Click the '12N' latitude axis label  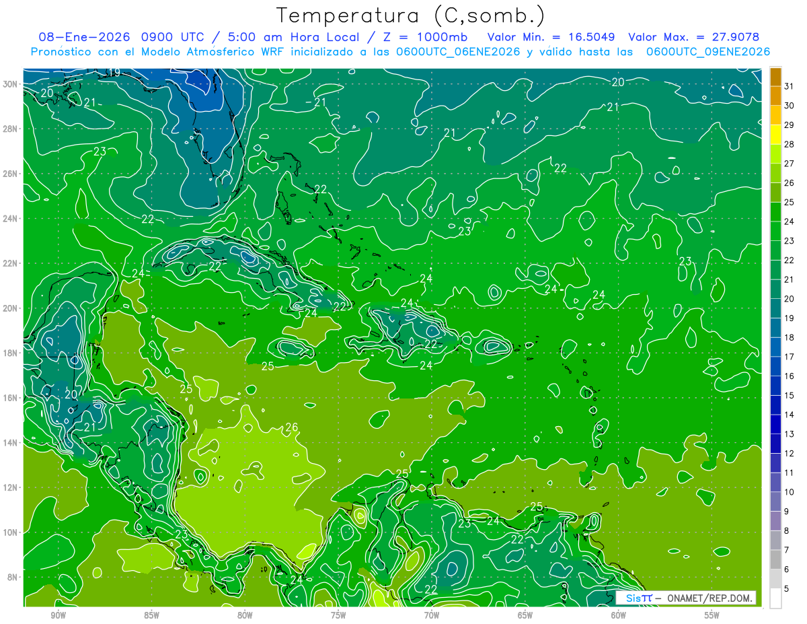tap(11, 487)
